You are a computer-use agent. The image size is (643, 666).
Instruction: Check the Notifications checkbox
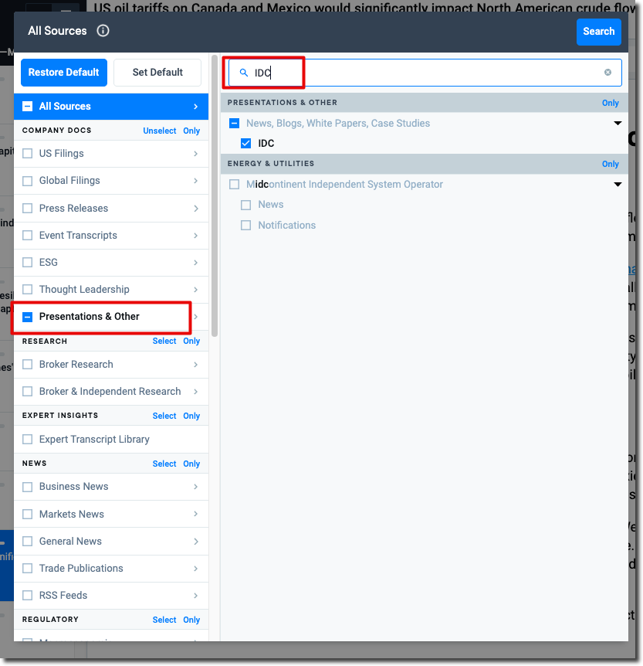point(246,226)
